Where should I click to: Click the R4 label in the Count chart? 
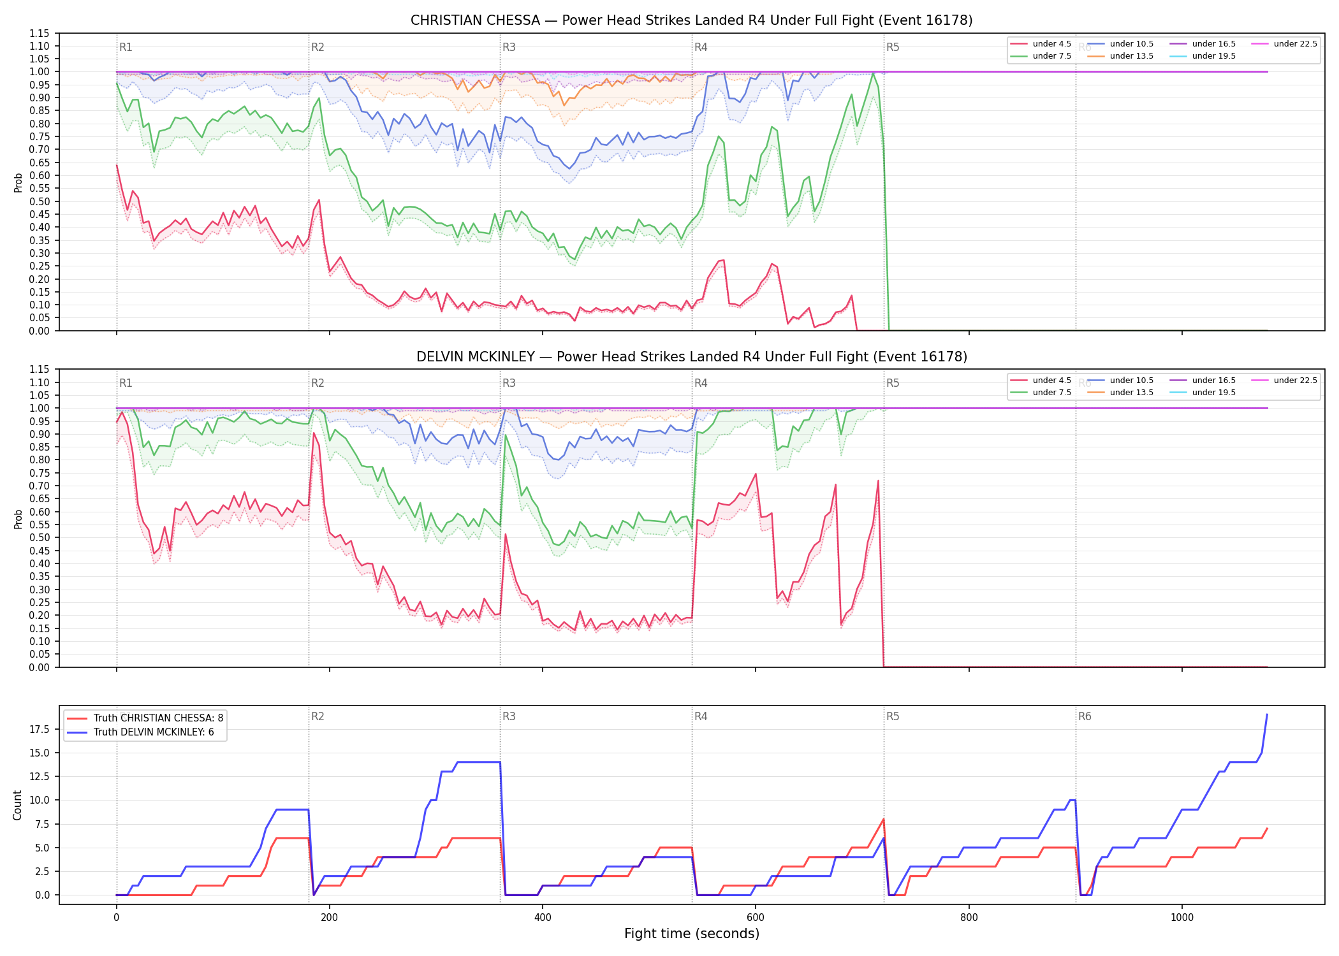pyautogui.click(x=701, y=716)
